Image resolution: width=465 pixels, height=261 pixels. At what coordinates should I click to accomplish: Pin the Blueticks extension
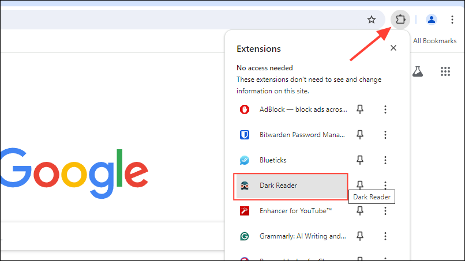coord(360,160)
